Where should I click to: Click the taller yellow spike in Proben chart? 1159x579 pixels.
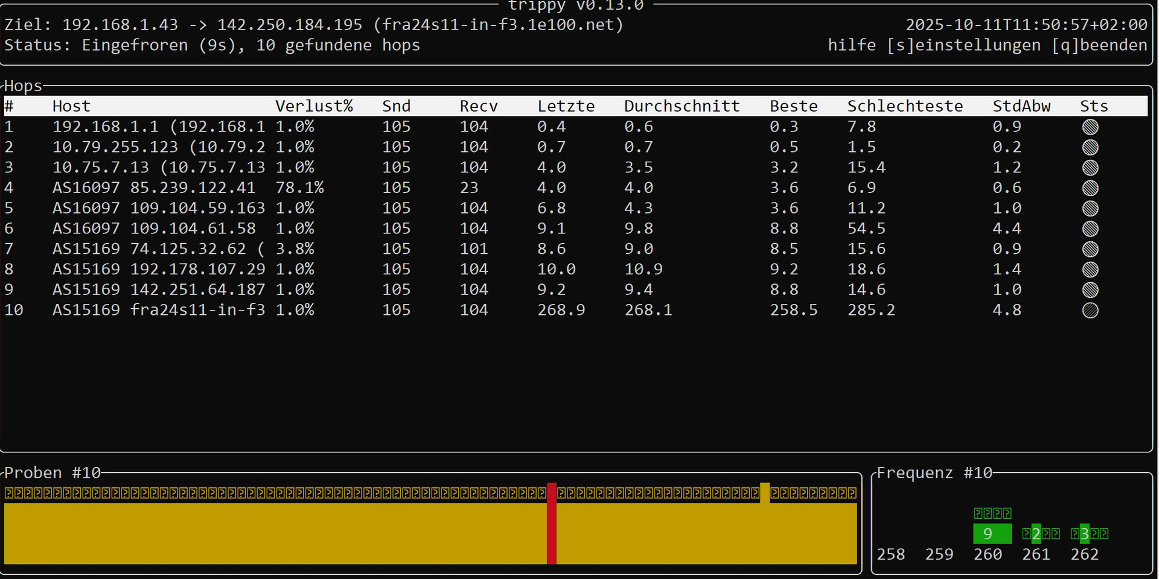[x=765, y=524]
